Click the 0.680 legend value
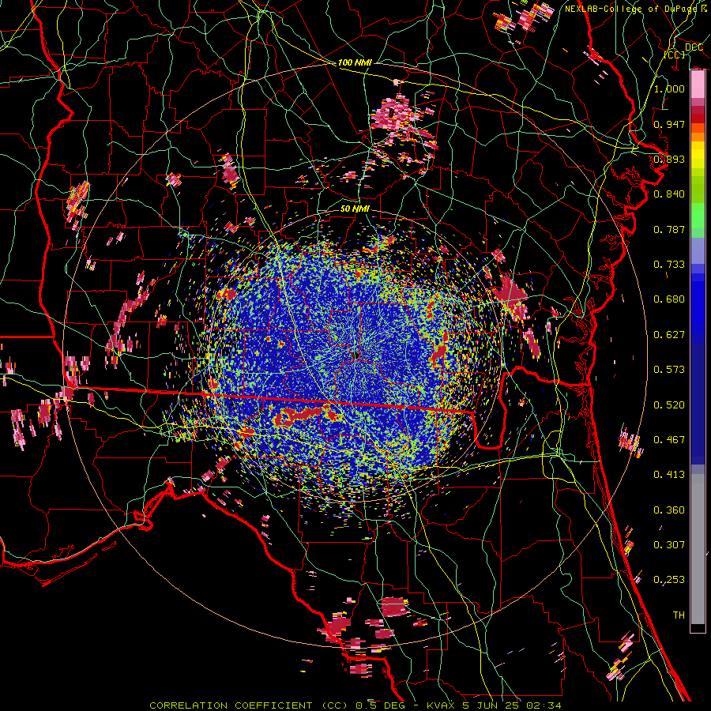The image size is (711, 711). 669,299
